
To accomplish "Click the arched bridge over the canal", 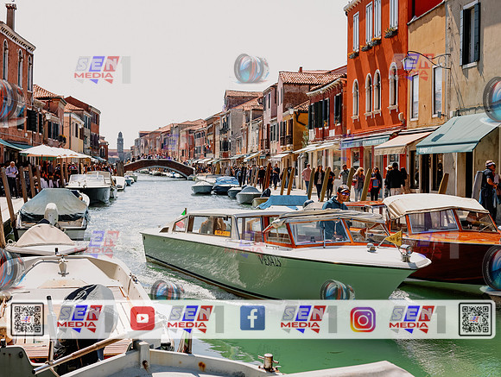I will point(159,167).
